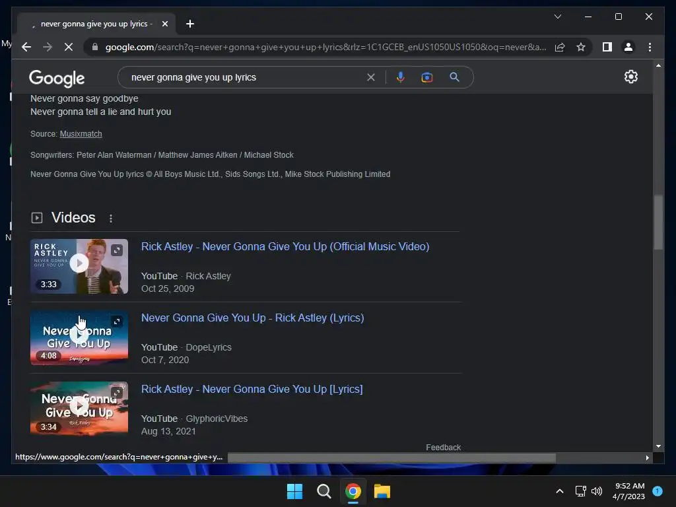Click the lyrics copyright notice text

tap(210, 174)
